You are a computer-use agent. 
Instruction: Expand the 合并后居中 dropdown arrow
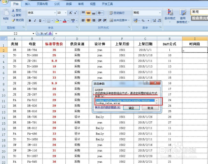click(129, 20)
